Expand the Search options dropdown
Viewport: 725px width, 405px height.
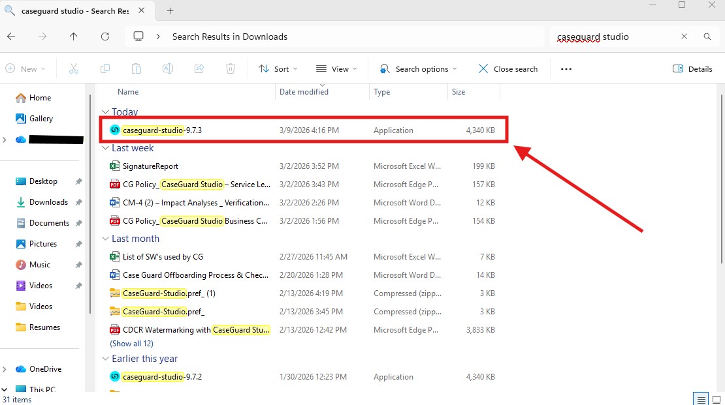coord(418,68)
